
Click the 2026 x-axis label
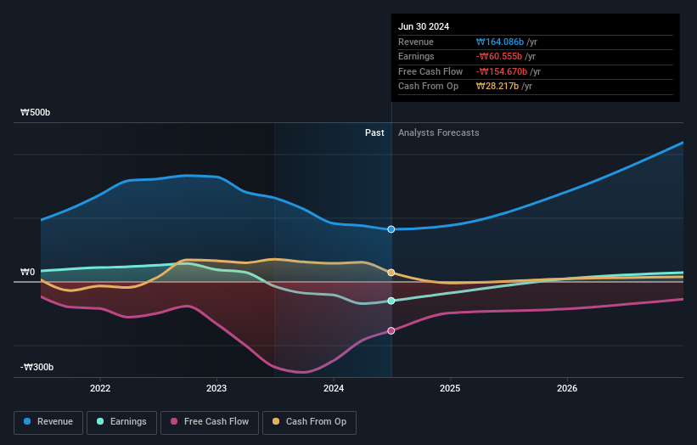coord(567,389)
